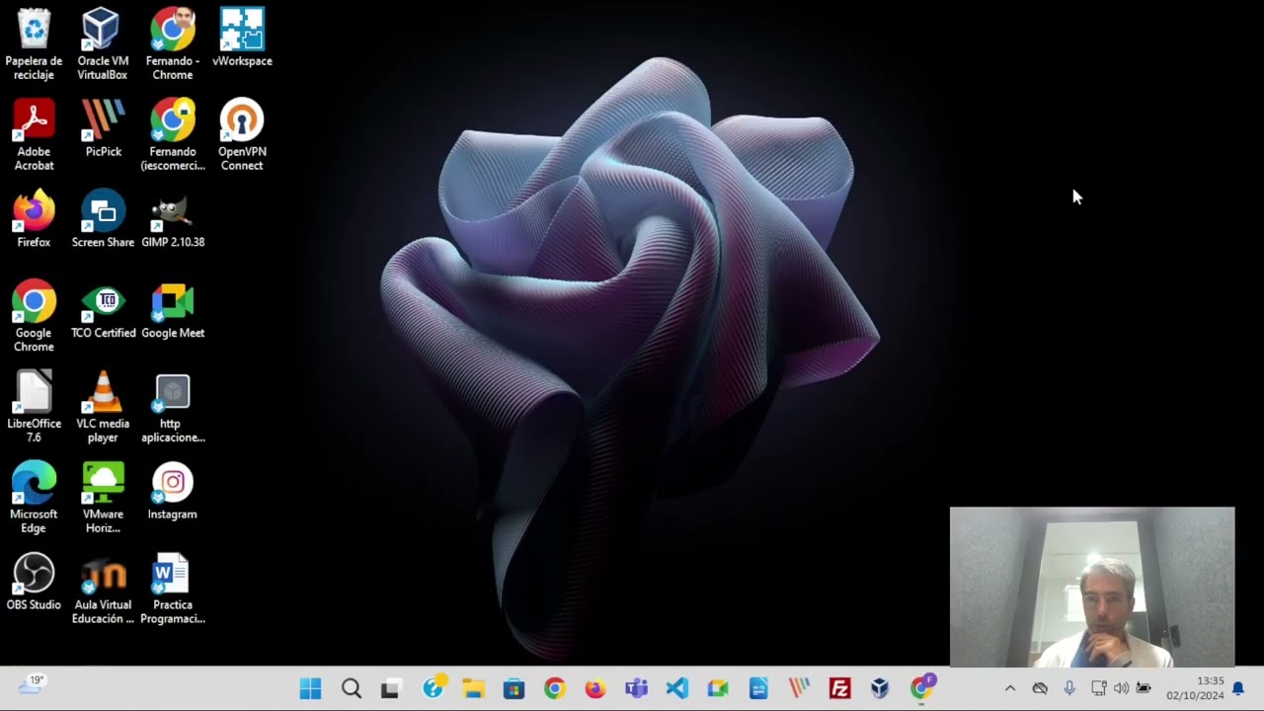
Task: Select the PicPick desktop shortcut
Action: tap(103, 128)
